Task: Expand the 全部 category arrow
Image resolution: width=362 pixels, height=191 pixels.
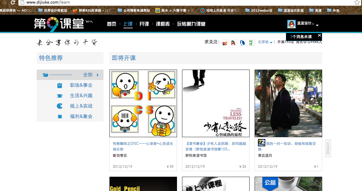Action: 98,75
